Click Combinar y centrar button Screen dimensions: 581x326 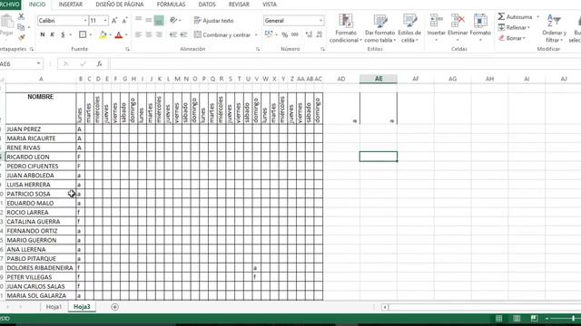tap(222, 35)
